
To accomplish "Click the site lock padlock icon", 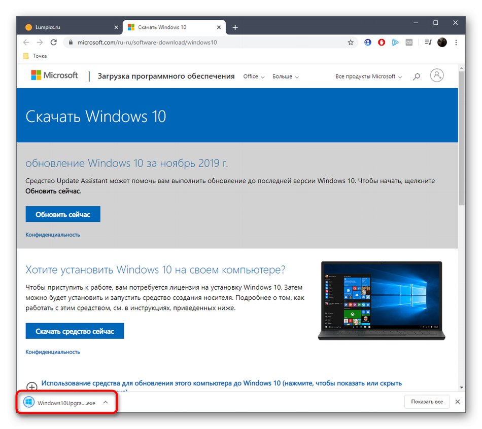I will 71,43.
